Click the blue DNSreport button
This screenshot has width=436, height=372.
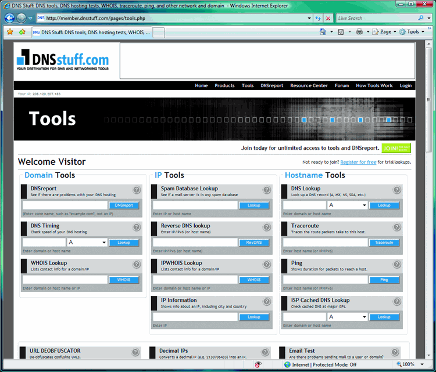pos(124,205)
